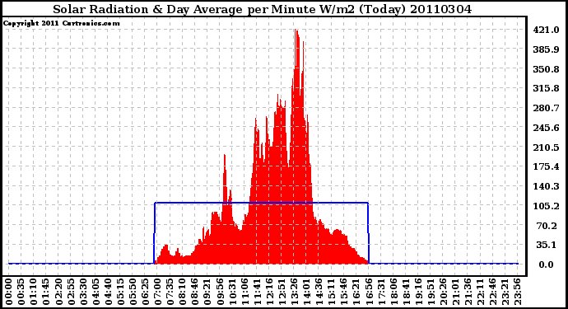This screenshot has height=309, width=568.
Task: Click the 07:00 time label
Action: pos(157,292)
